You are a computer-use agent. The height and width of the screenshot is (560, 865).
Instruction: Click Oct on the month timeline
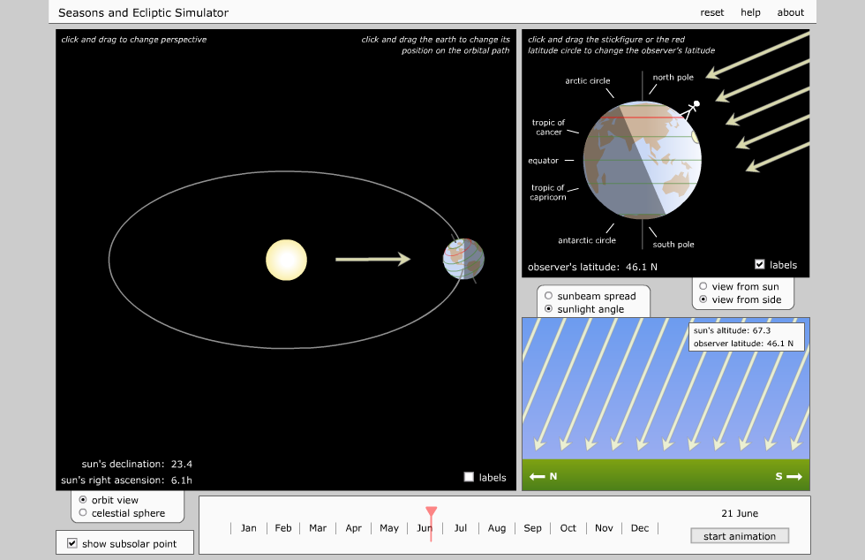(568, 528)
